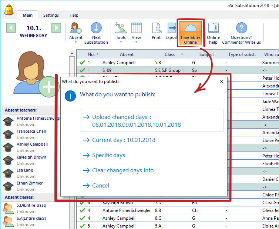
Task: Click class icon next to 5.D(Entire class)
Action: point(8,209)
